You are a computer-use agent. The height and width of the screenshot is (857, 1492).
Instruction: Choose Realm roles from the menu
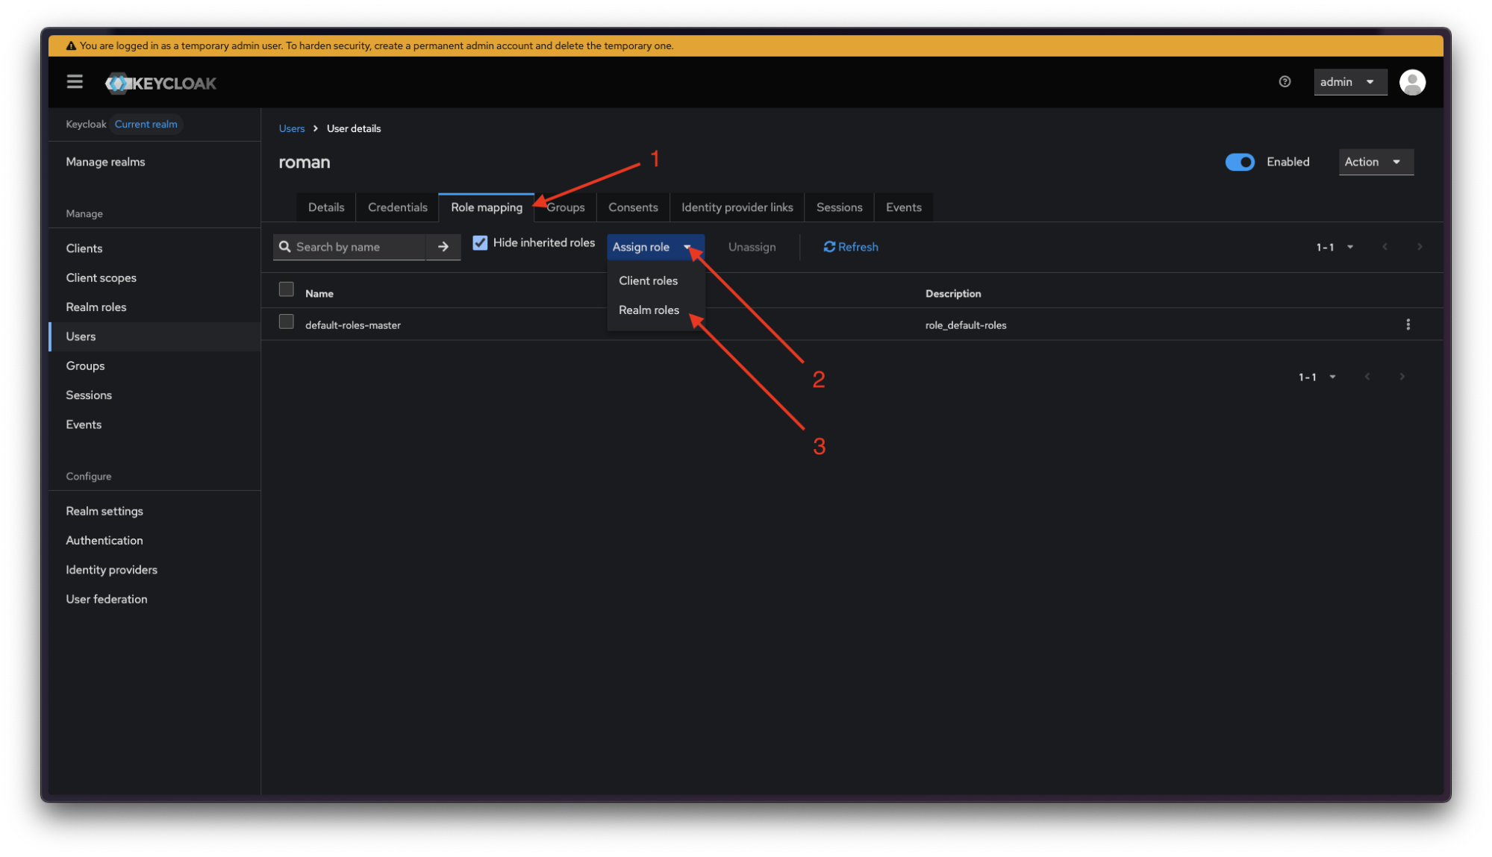pyautogui.click(x=649, y=310)
